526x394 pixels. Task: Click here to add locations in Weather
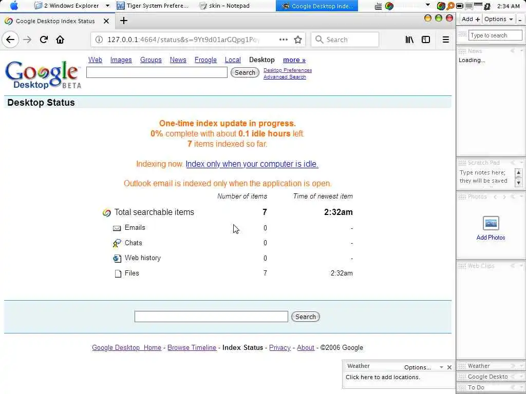pos(383,377)
